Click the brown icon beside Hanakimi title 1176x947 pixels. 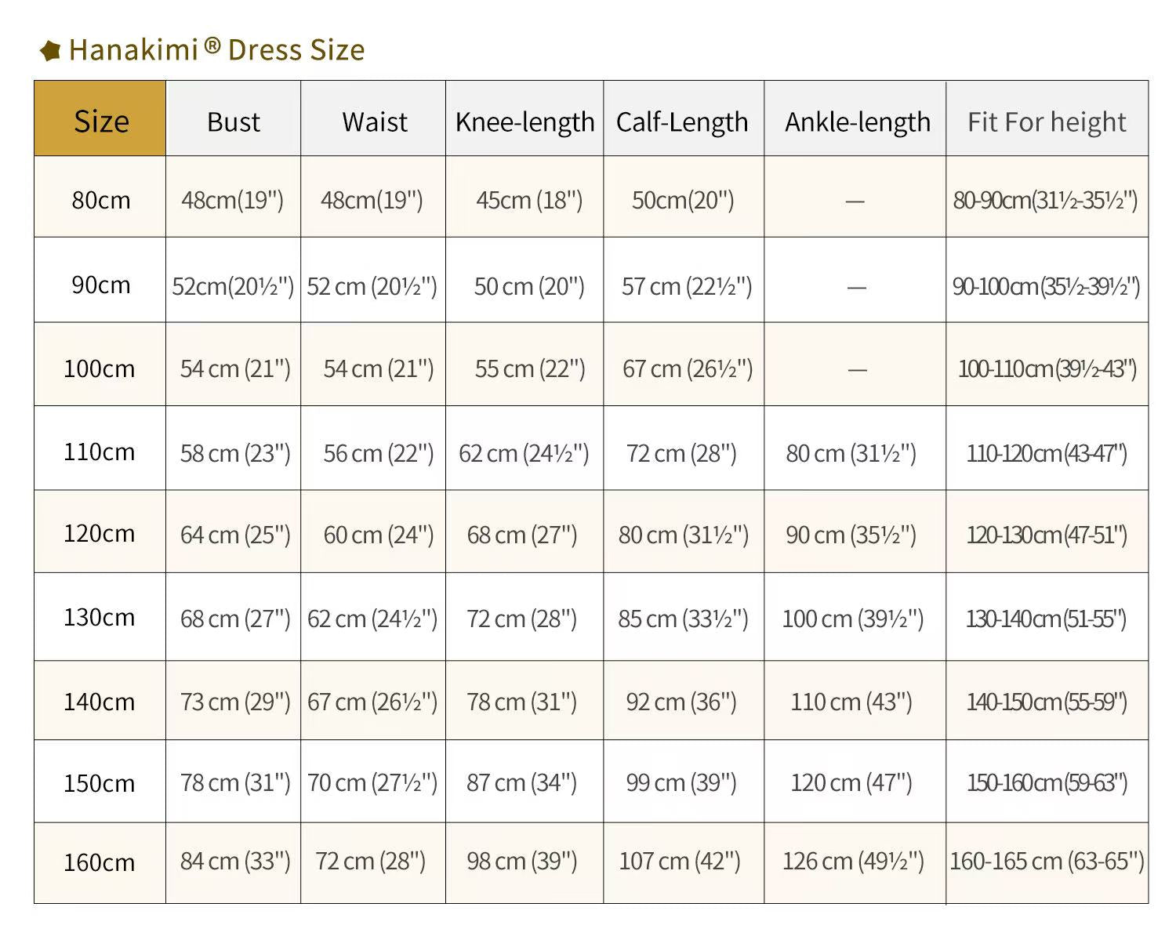(51, 51)
